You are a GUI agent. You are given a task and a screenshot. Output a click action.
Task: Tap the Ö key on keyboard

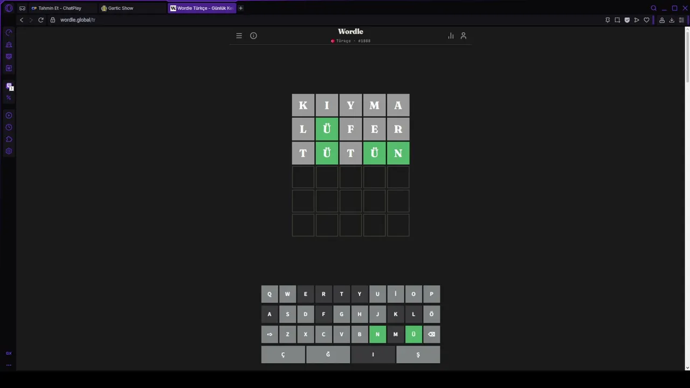(x=431, y=314)
